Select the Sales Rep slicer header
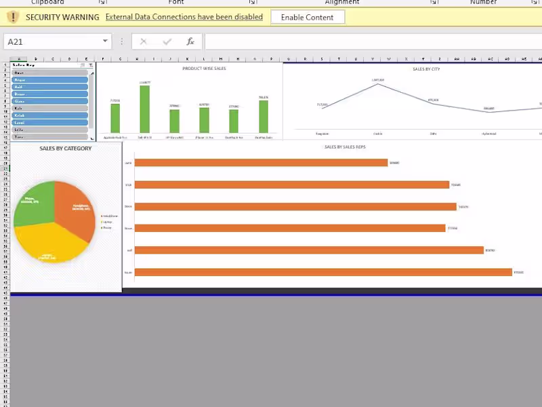This screenshot has width=542, height=407. pos(24,65)
